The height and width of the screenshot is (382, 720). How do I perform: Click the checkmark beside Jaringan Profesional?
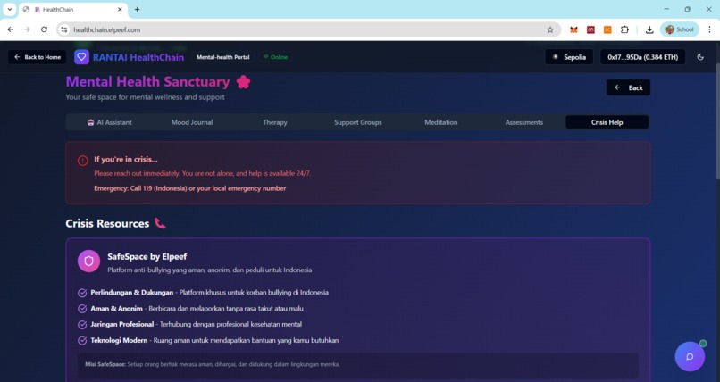82,325
